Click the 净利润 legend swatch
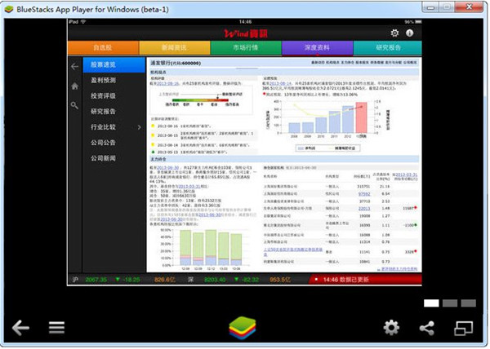 [x=301, y=148]
